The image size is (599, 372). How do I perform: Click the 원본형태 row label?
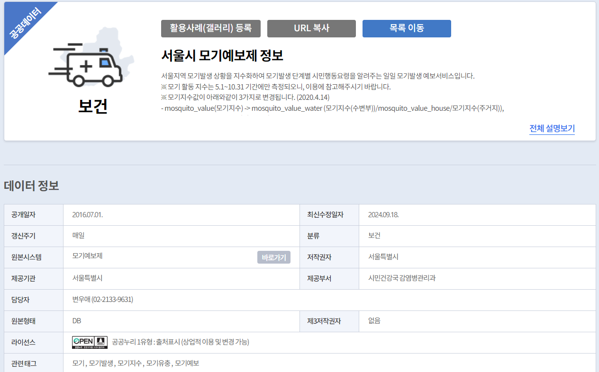(x=24, y=321)
